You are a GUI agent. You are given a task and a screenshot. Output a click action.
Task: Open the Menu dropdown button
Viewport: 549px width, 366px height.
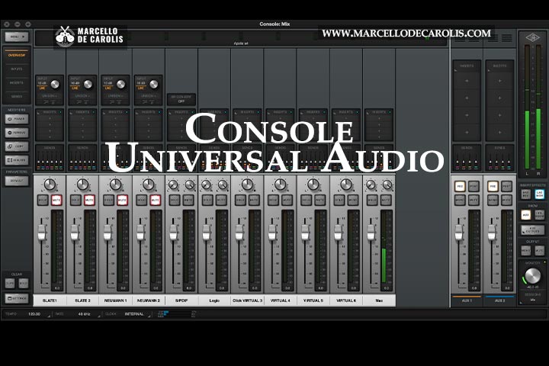pyautogui.click(x=17, y=37)
